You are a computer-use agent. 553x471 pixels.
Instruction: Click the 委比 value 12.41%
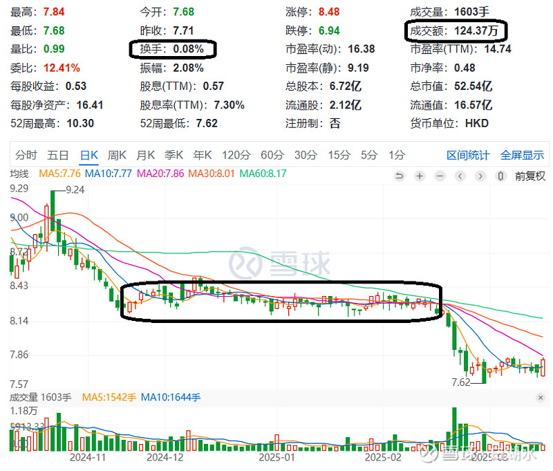point(62,68)
